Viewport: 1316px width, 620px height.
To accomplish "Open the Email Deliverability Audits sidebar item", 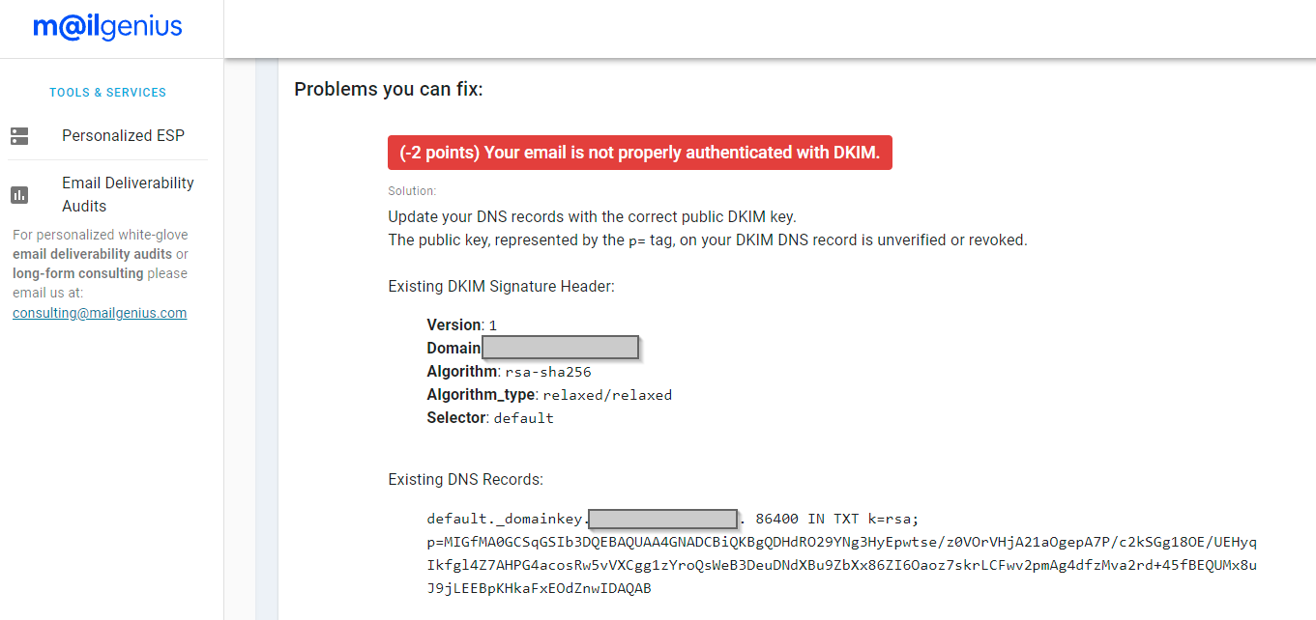I will [128, 194].
